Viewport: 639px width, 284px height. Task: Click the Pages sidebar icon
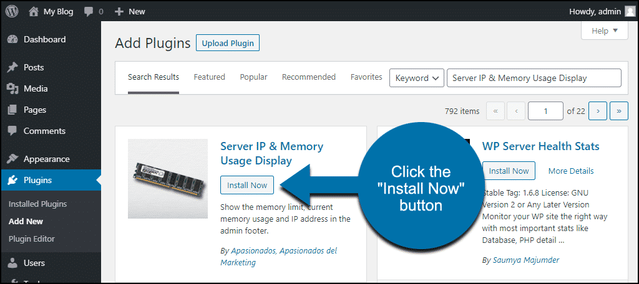click(12, 110)
